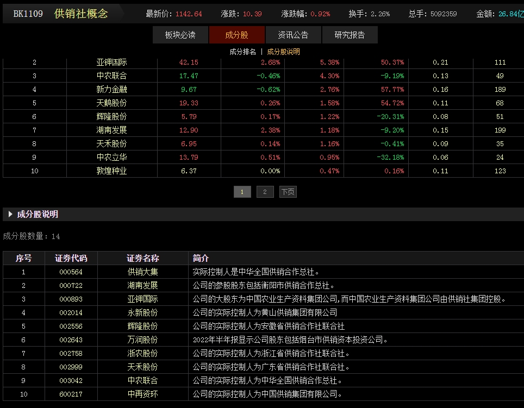
Task: Click 浙农股份 security name
Action: coord(143,353)
